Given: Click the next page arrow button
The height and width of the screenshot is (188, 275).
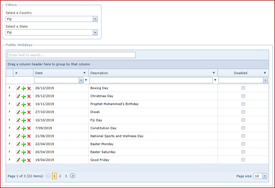Looking at the screenshot, I should (x=73, y=176).
